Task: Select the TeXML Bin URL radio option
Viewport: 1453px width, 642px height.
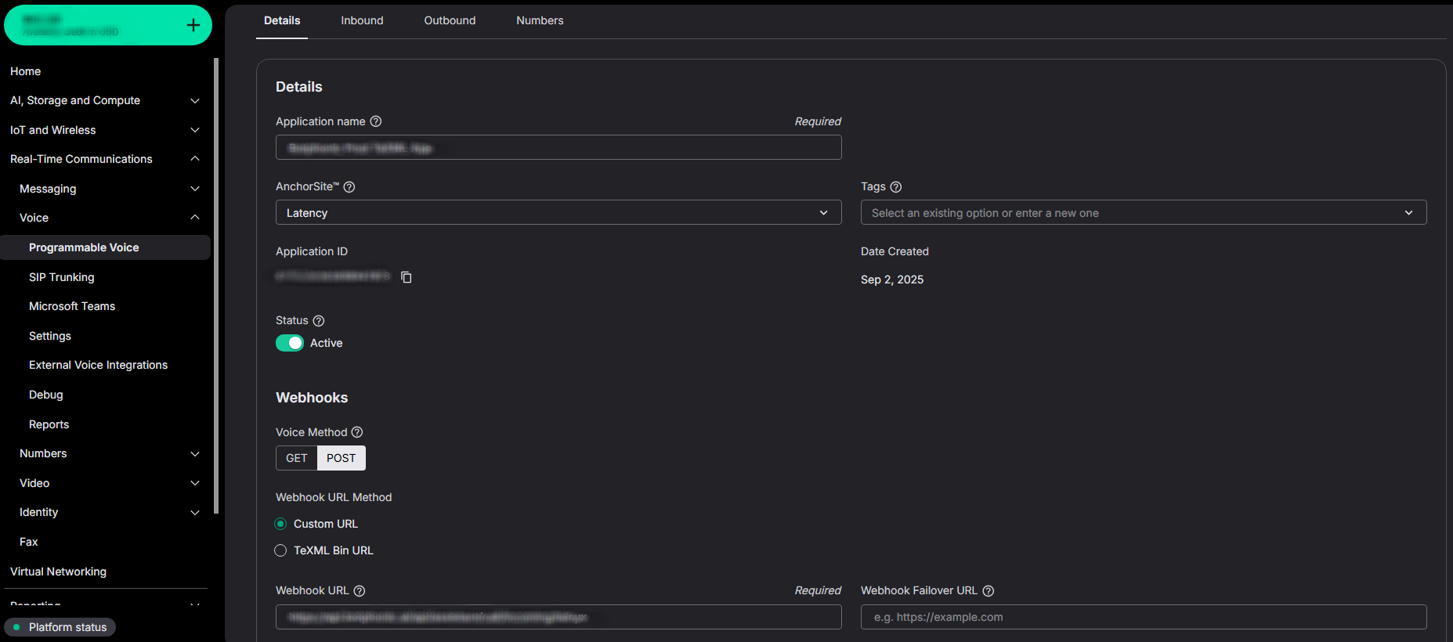Action: 280,550
